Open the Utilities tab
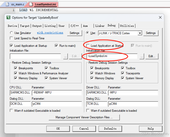 127,26
